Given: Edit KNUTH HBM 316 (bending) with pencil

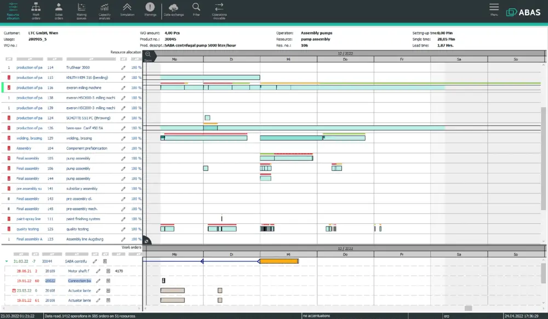Looking at the screenshot, I should (x=123, y=78).
